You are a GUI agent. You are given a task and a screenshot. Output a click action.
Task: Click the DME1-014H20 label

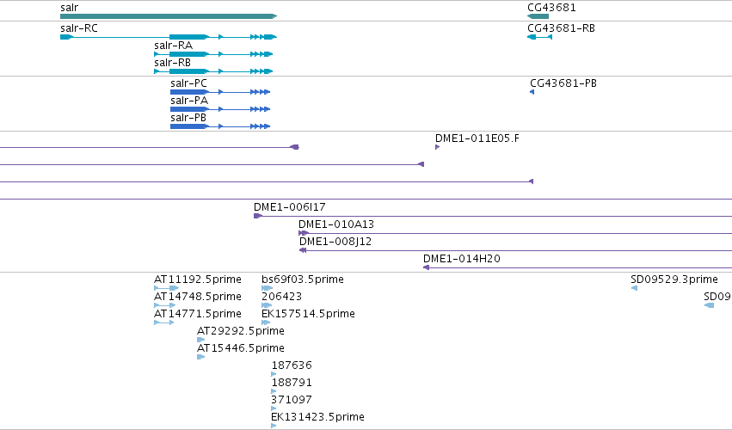coord(462,259)
